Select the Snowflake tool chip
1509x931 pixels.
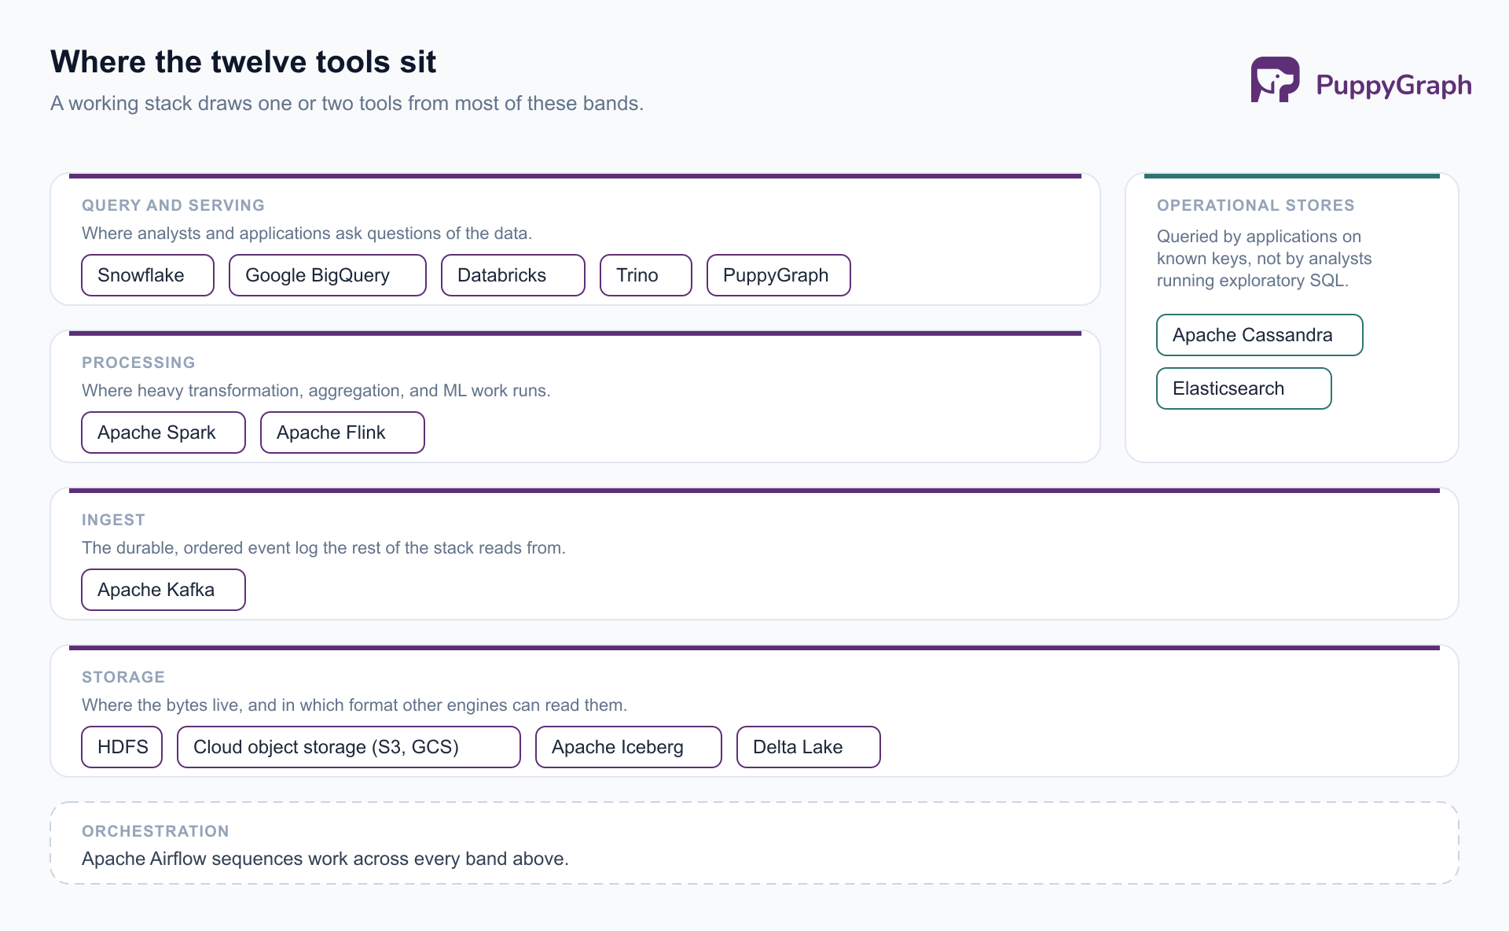pos(148,275)
